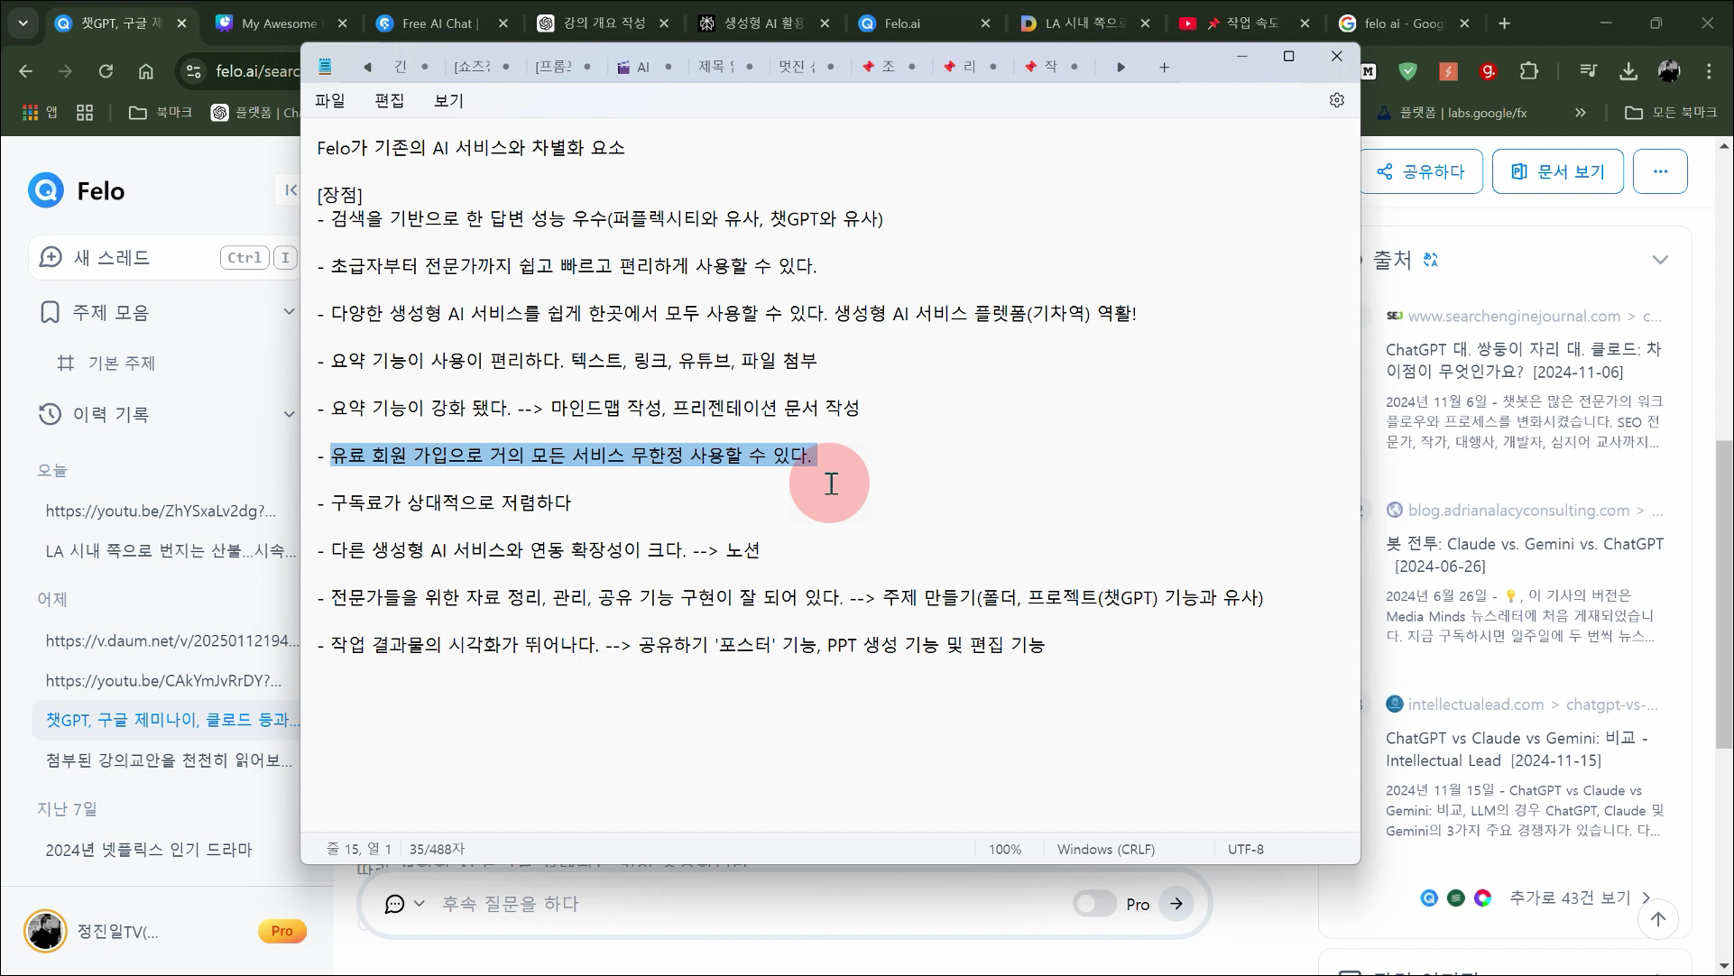1734x976 pixels.
Task: Open the 파일 menu in Notepad
Action: [x=330, y=100]
